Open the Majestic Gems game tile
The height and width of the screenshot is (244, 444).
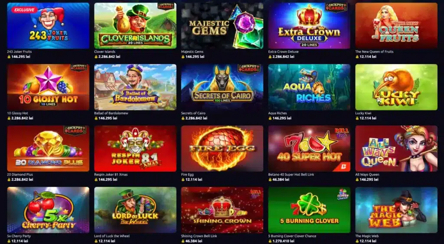coord(222,26)
